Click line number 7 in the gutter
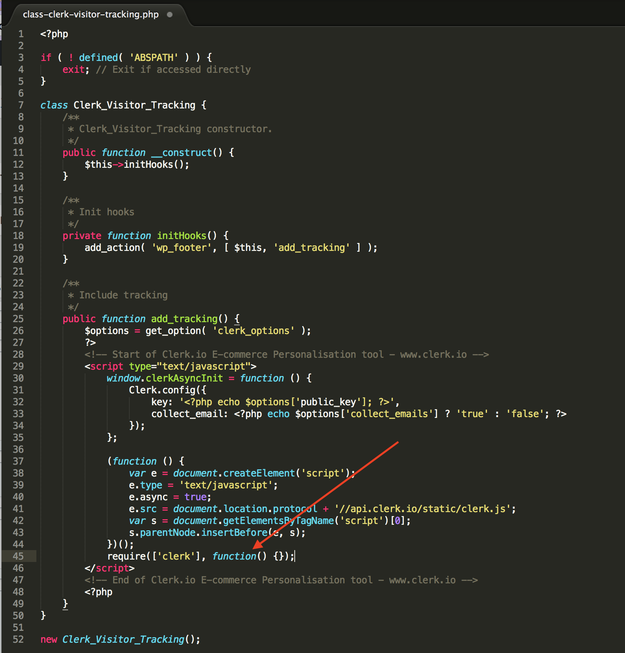Screen dimensions: 625x653 21,105
